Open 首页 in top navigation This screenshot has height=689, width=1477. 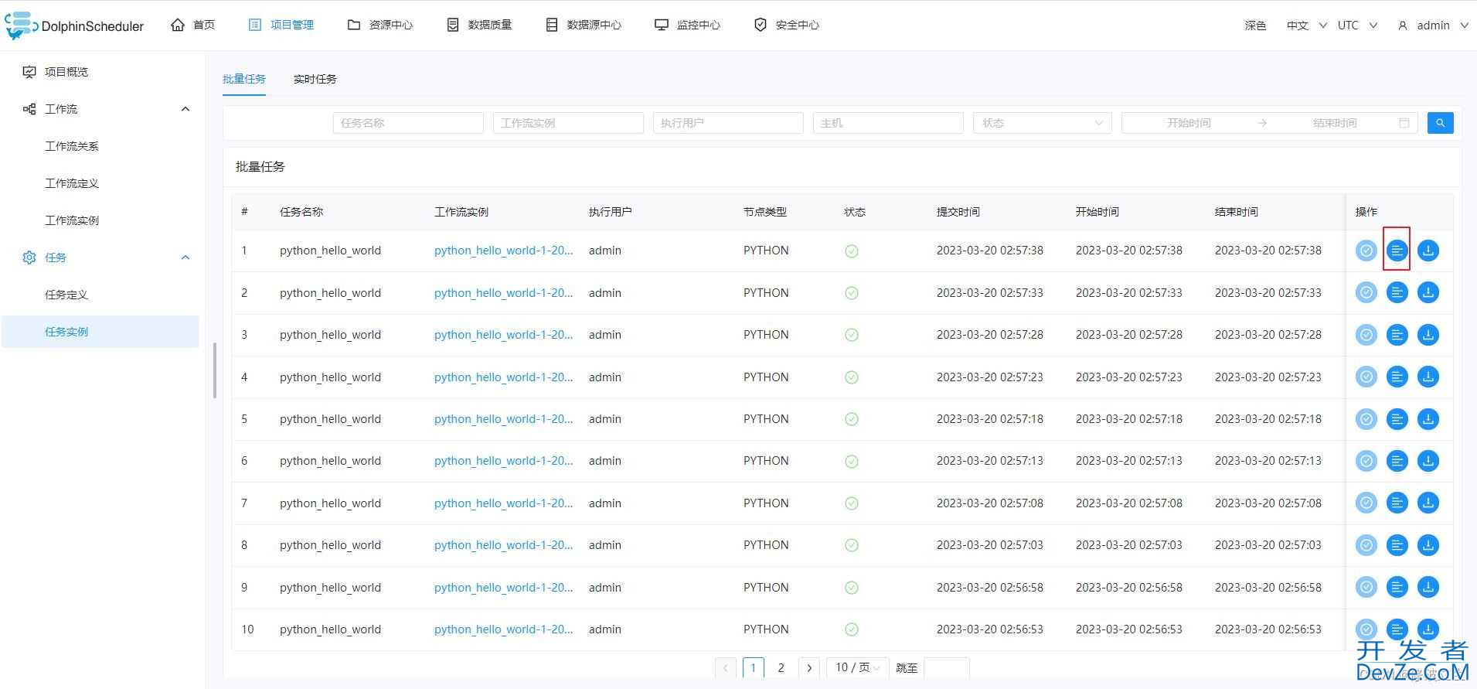point(193,26)
